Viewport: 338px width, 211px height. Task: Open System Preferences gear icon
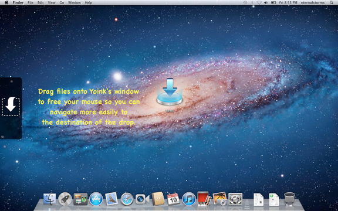[235, 199]
